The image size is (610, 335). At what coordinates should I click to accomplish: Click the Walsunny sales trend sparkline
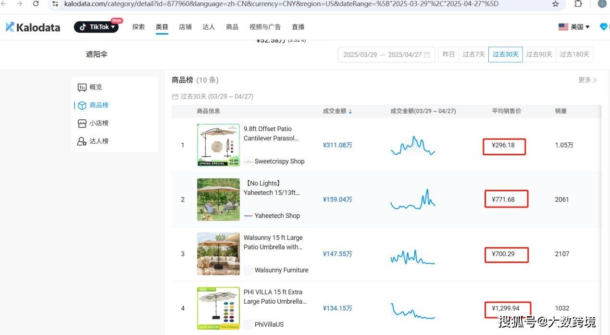413,257
